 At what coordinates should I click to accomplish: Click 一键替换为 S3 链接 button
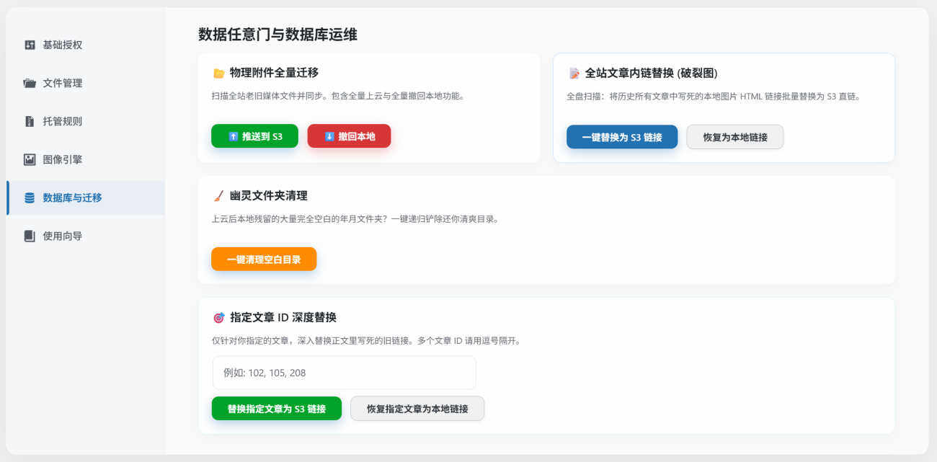621,137
